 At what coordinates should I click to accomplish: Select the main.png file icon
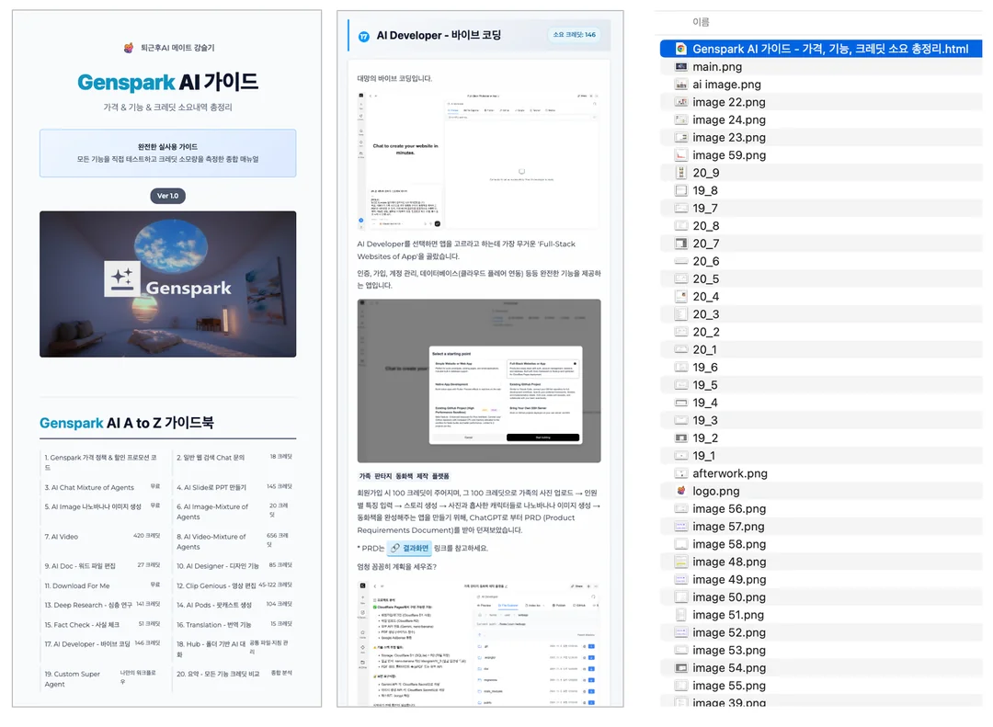681,67
